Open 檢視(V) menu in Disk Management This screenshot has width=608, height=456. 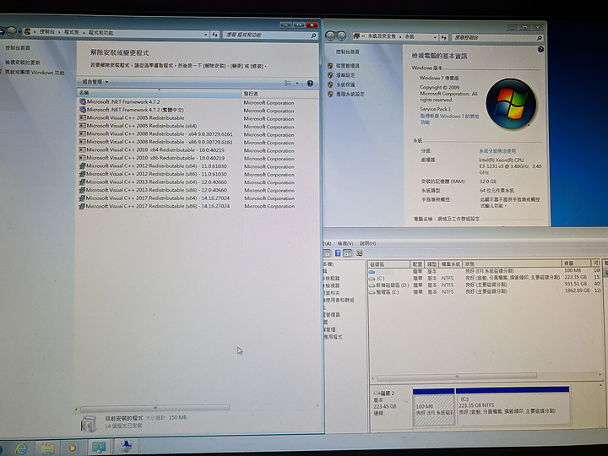tap(345, 243)
